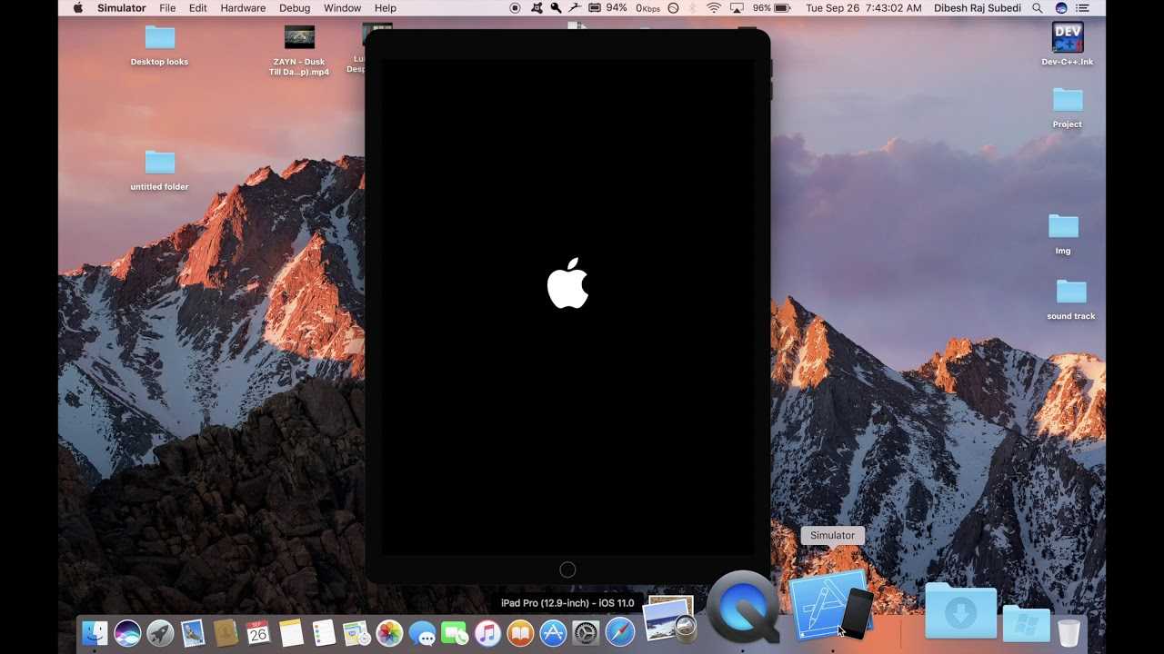Select the ZAYN Dusk Till Dawn video file

(x=299, y=51)
